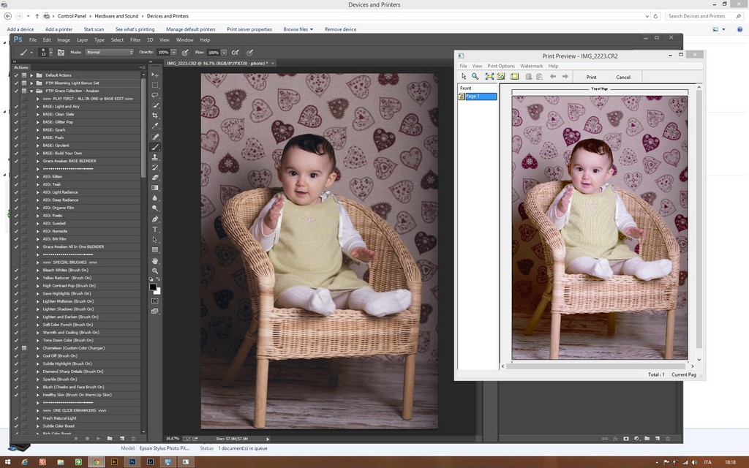Screen dimensions: 749x468
Task: Select the Type tool
Action: pyautogui.click(x=155, y=229)
